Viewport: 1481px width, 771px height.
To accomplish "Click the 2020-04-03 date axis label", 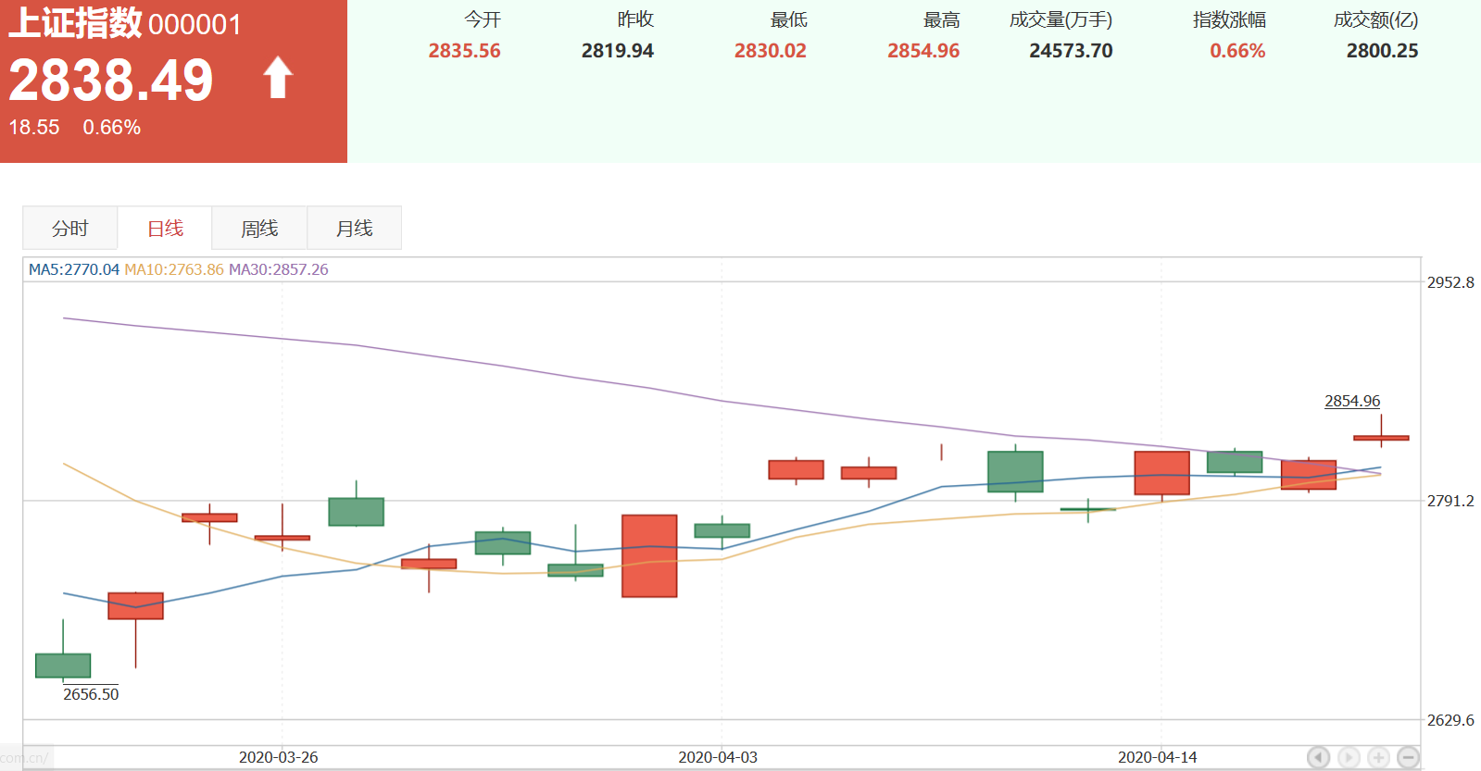I will coord(718,757).
